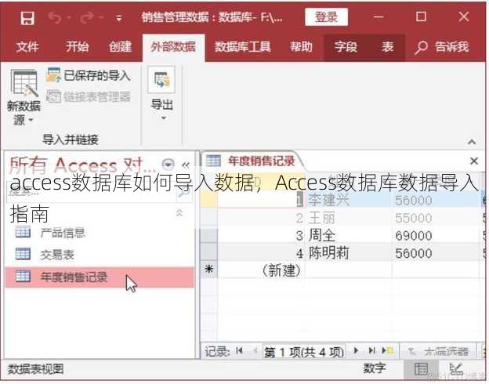Click 链接表管理器 in the ribbon
Viewport: 489px width, 384px height.
click(x=89, y=96)
